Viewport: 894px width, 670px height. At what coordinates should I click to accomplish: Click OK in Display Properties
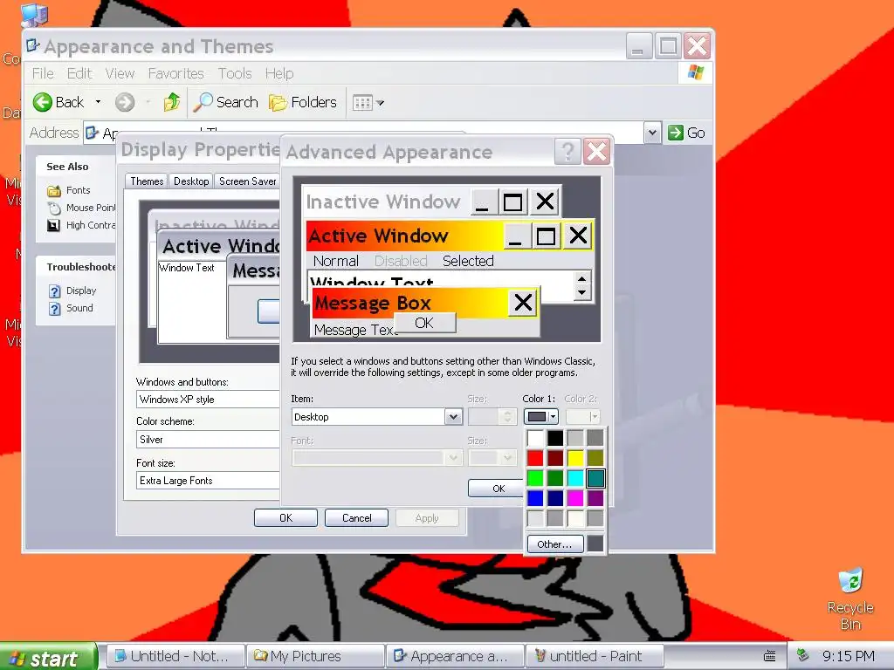point(285,518)
